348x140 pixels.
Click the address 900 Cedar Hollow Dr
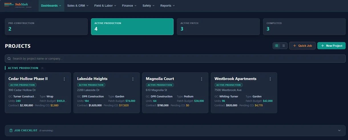click(x=22, y=90)
